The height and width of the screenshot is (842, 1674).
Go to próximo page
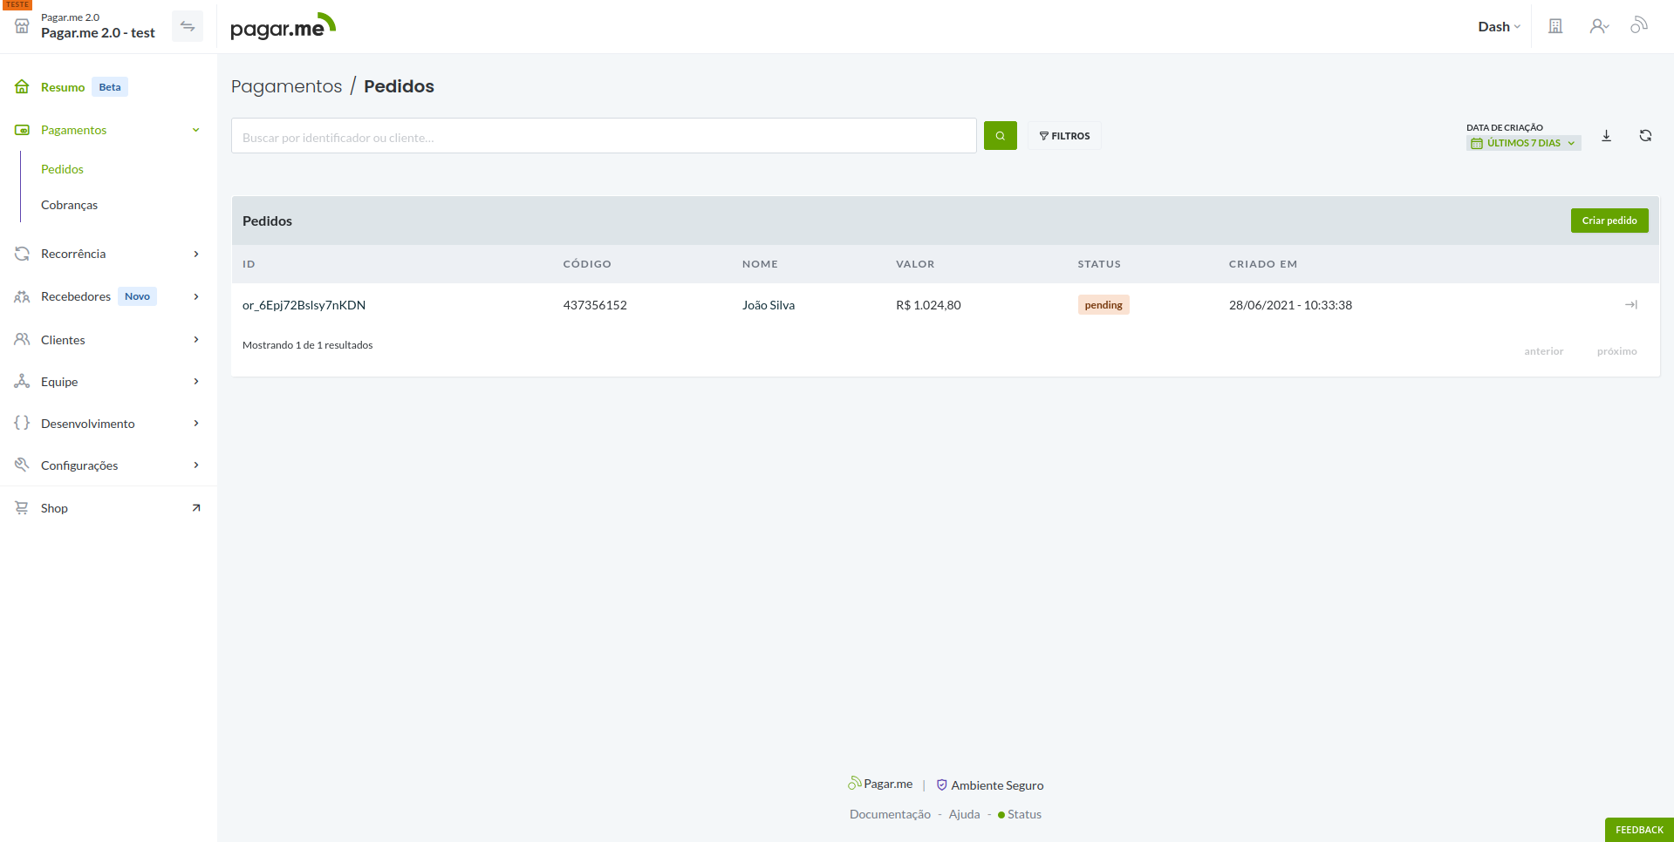(1616, 351)
